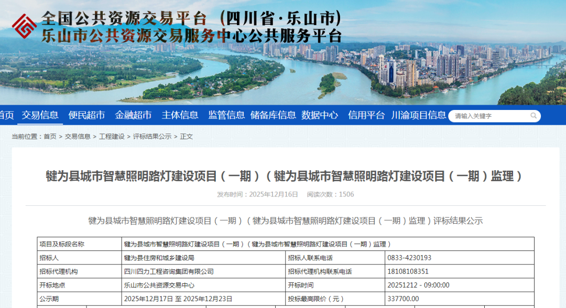Open the 便民超市 menu
Screen dimensions: 566x308
(x=86, y=115)
